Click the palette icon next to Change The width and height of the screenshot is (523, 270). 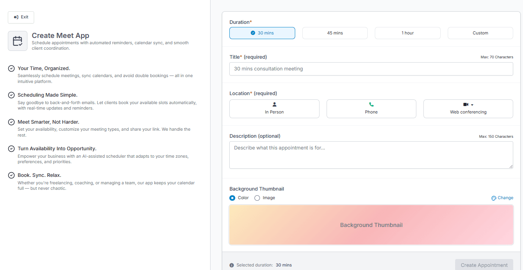pos(494,198)
